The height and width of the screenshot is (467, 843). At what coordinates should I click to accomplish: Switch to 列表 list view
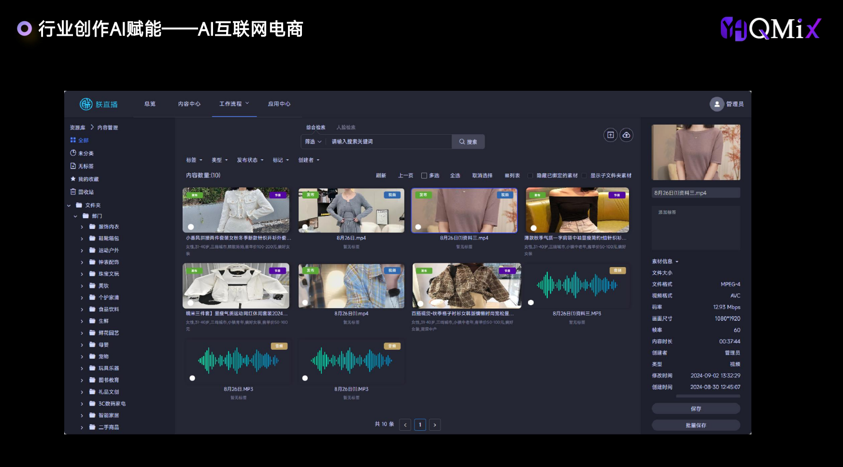pos(513,176)
